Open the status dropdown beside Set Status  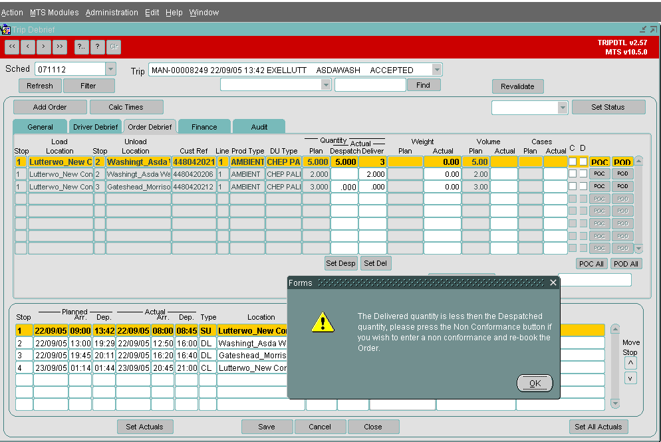click(563, 108)
